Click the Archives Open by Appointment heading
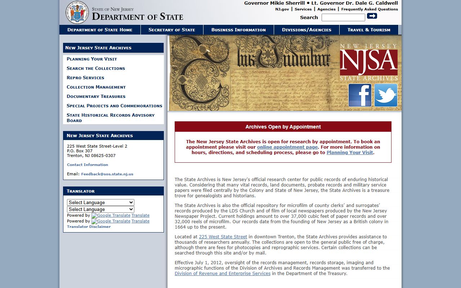The width and height of the screenshot is (461, 288). [283, 127]
